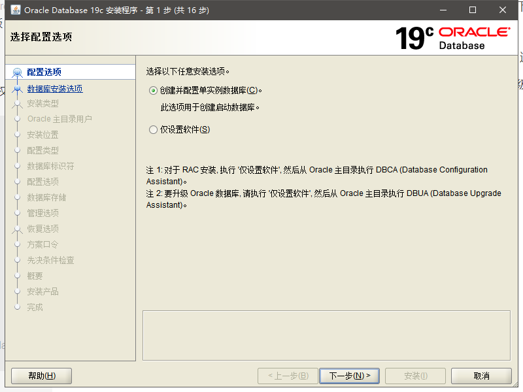Select the highlighted 配置选项 step entry
Screen dimensions: 523x392
[x=43, y=72]
